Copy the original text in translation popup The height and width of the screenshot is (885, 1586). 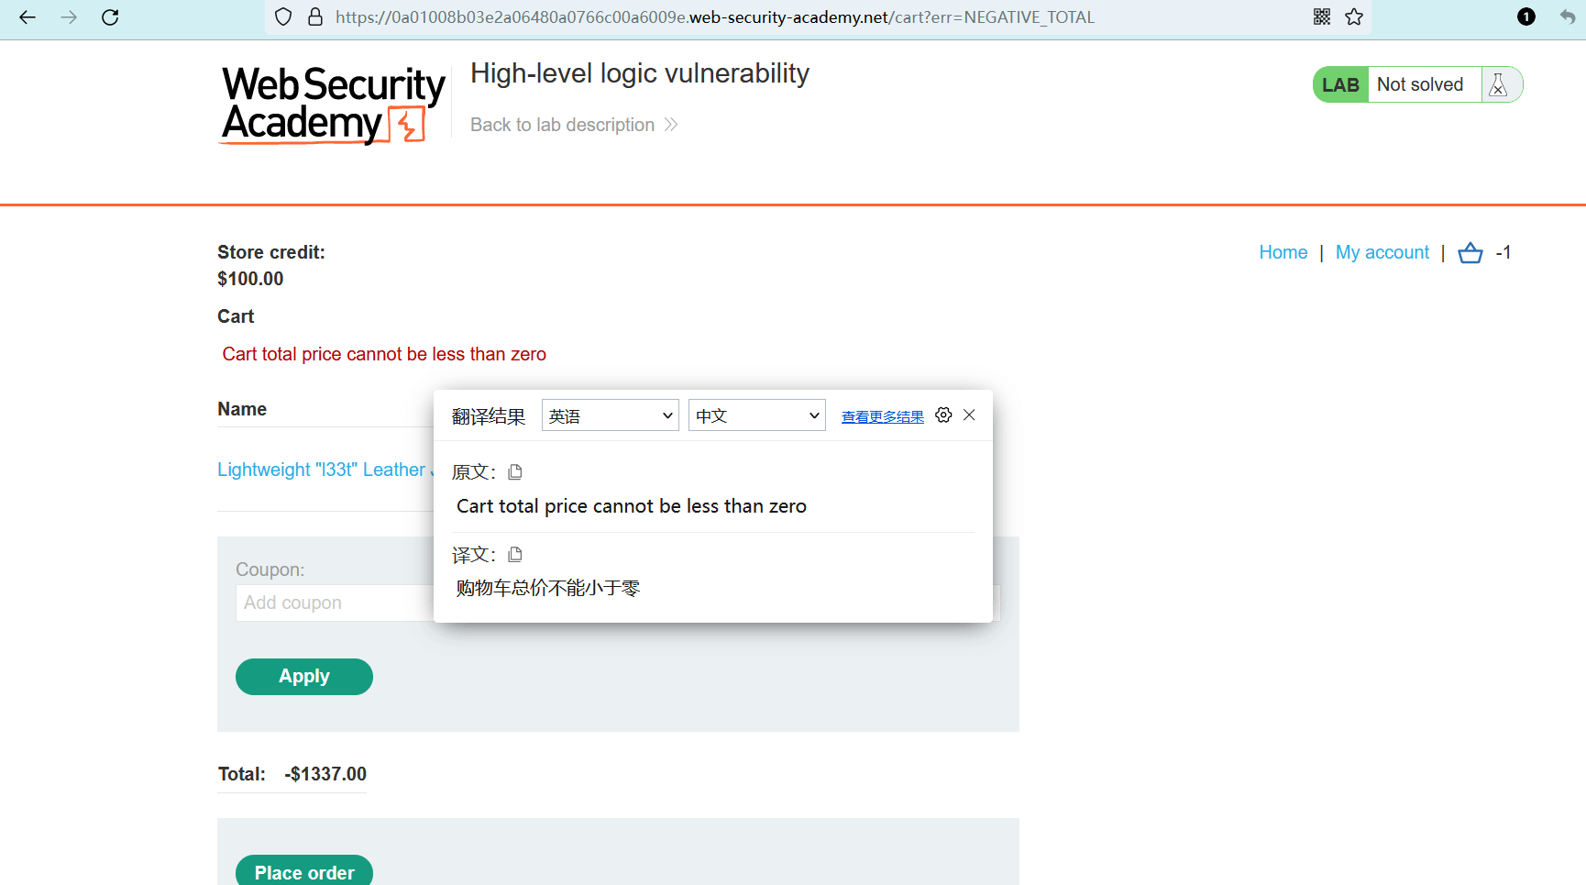click(515, 471)
